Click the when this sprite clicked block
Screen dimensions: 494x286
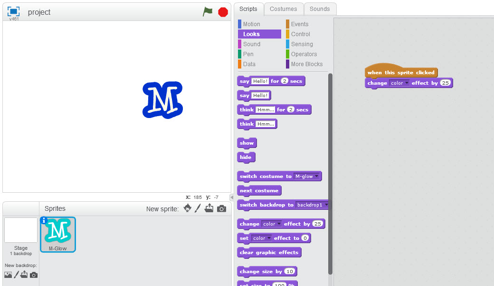click(x=401, y=72)
